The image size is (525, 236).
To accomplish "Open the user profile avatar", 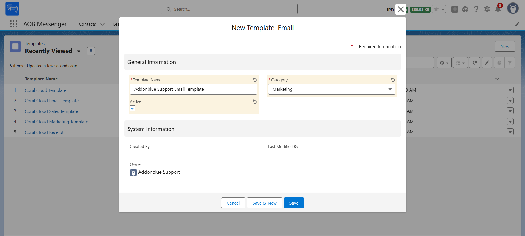I will 513,8.
